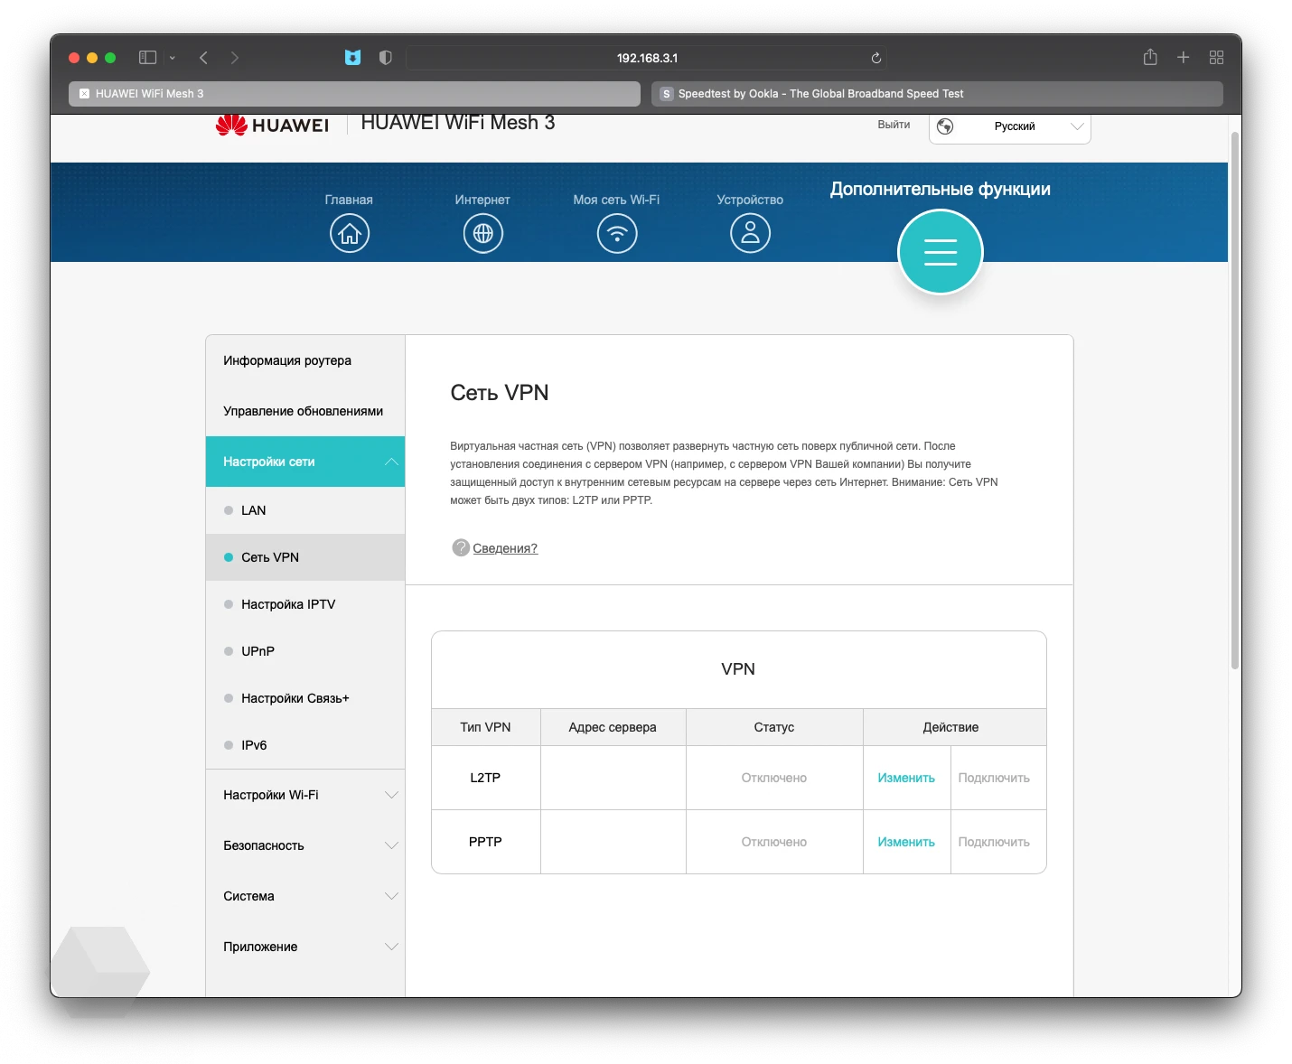The width and height of the screenshot is (1292, 1064).
Task: Open the sidebar options dropdown arrow
Action: pyautogui.click(x=173, y=58)
